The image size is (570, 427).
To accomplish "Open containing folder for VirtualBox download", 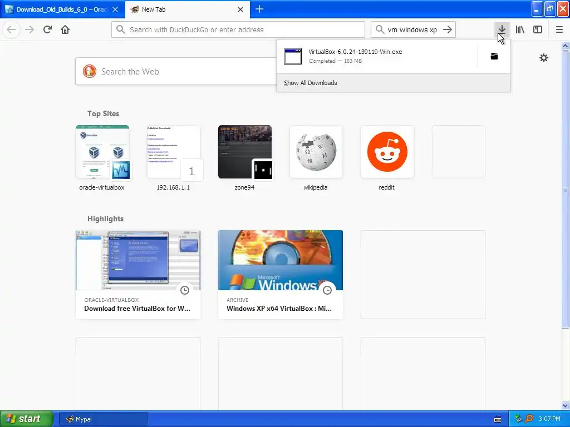I will pos(494,56).
